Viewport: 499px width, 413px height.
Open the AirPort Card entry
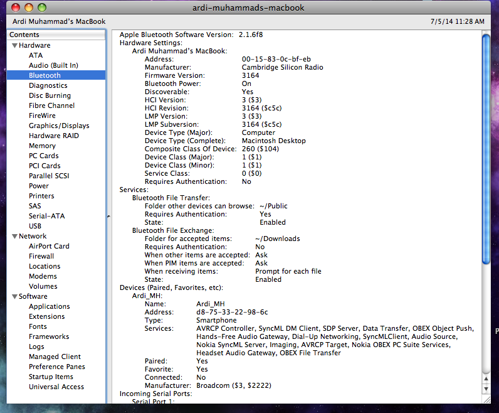point(49,246)
